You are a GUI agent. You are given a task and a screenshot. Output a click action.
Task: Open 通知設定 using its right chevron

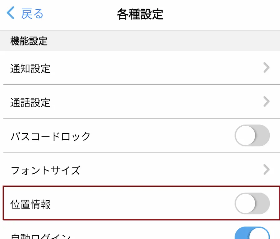point(266,68)
